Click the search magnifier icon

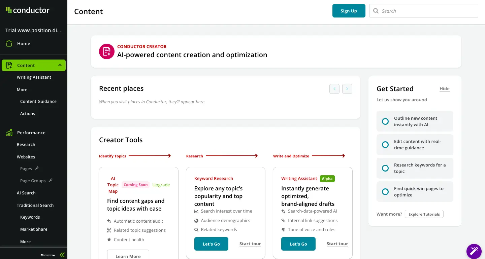click(x=376, y=11)
